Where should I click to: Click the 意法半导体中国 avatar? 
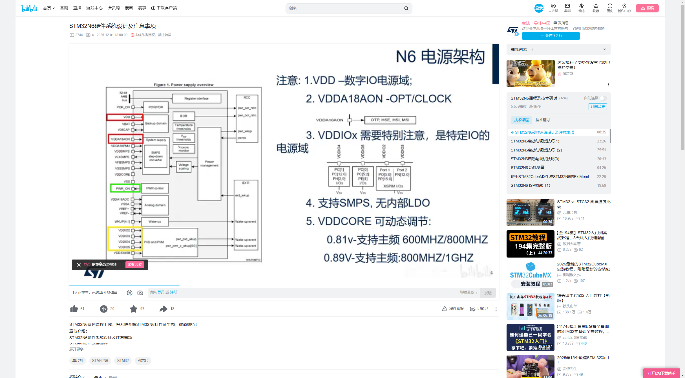[513, 30]
